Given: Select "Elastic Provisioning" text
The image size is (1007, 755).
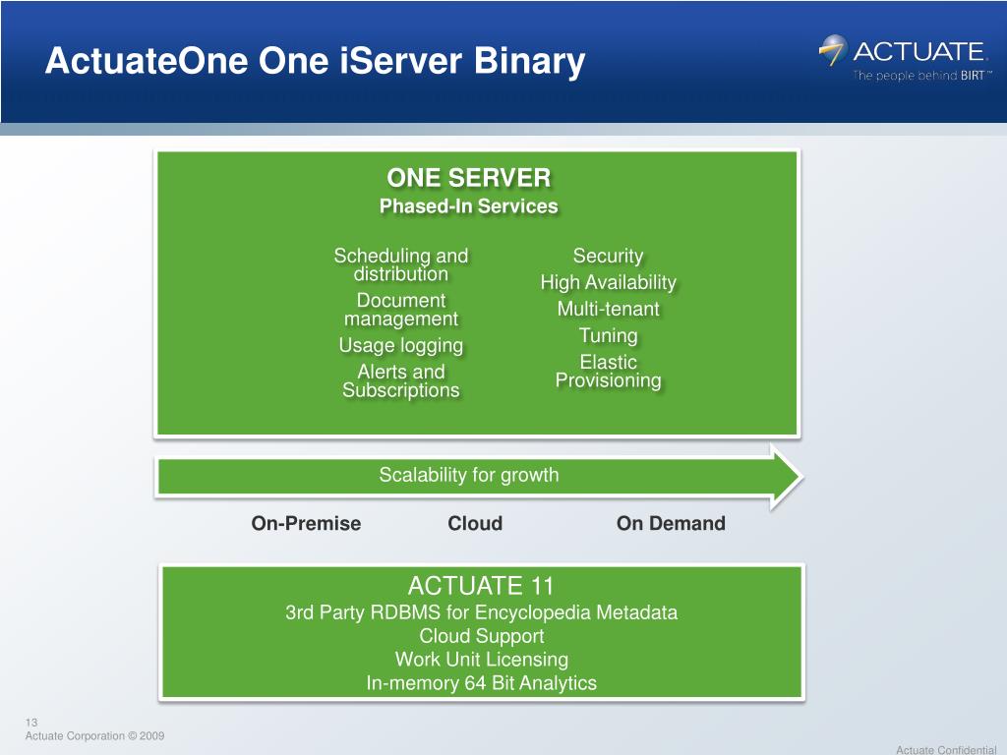Looking at the screenshot, I should (x=608, y=371).
